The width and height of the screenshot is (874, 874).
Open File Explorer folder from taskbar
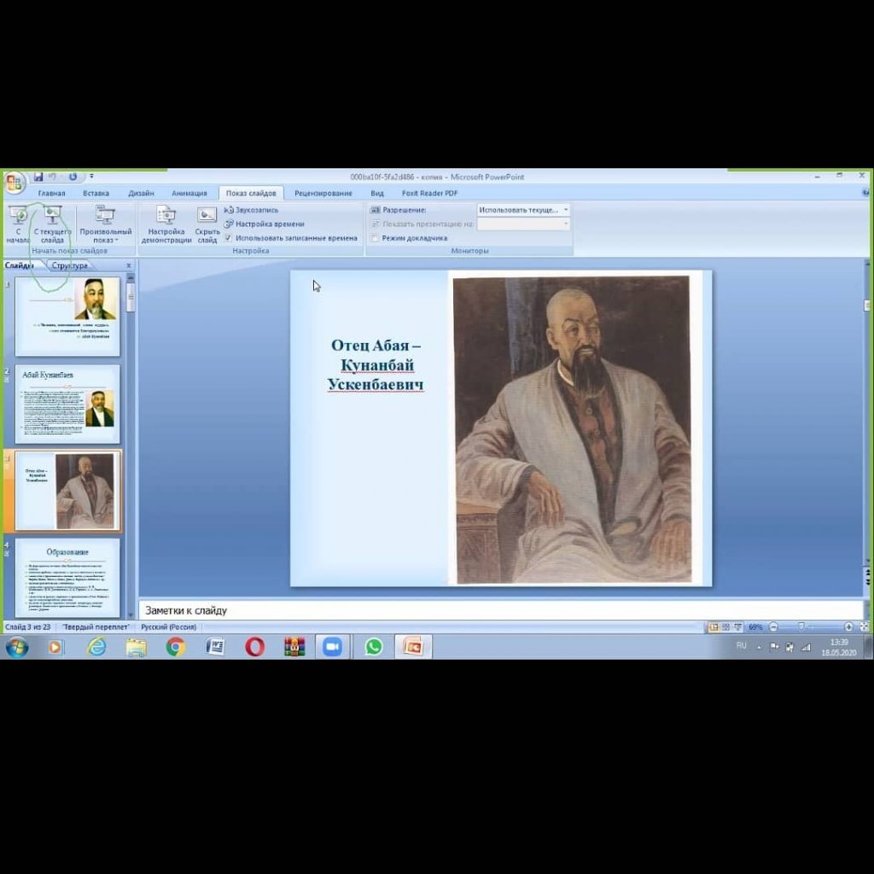(x=136, y=647)
